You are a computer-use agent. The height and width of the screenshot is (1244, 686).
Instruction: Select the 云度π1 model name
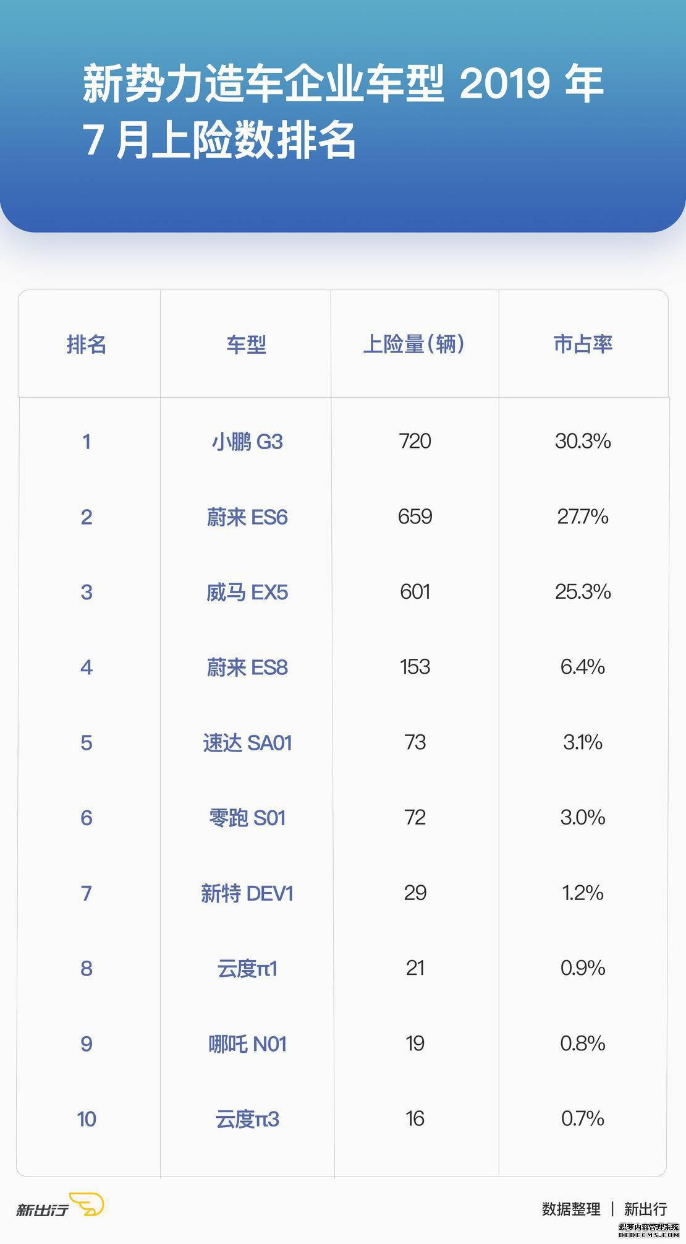(x=247, y=969)
